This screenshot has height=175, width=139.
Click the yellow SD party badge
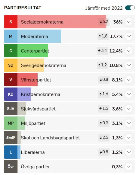pyautogui.click(x=11, y=65)
